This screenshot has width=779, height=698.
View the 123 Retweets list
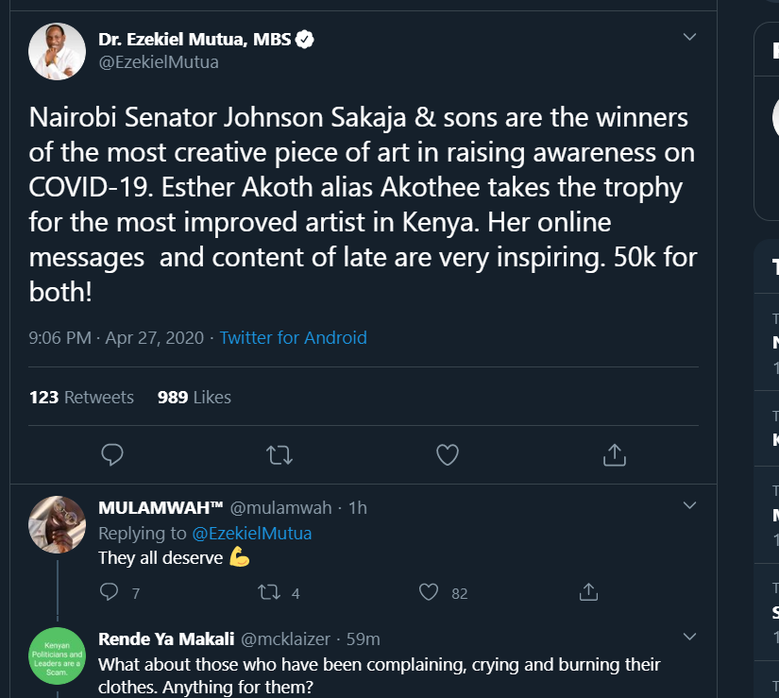[81, 397]
